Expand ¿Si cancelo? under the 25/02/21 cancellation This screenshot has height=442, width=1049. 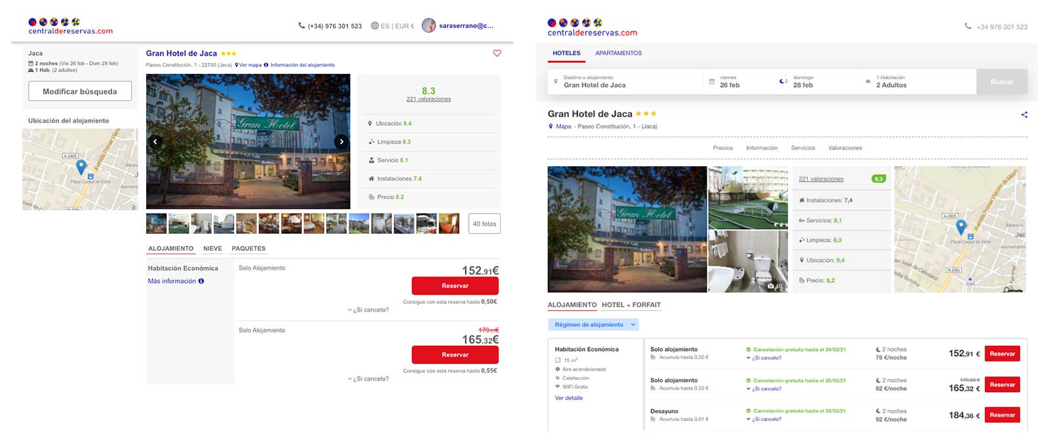[x=764, y=388]
